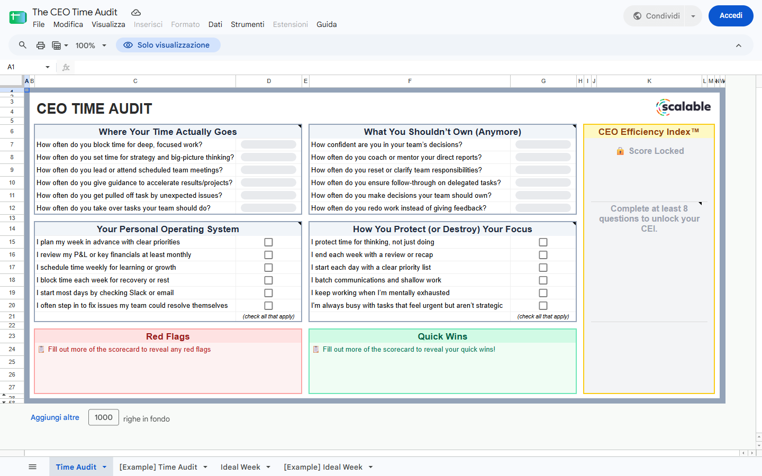The height and width of the screenshot is (476, 762).
Task: Click Aggiungi altre rows link
Action: (55, 417)
